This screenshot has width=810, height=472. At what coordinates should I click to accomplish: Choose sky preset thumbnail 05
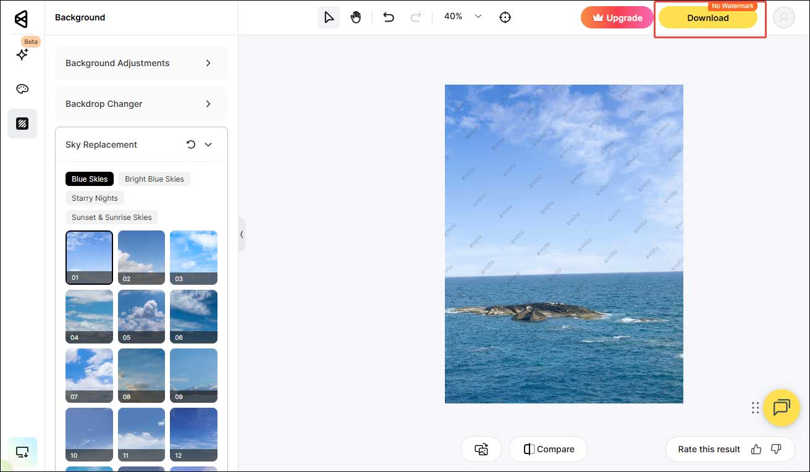click(x=141, y=316)
